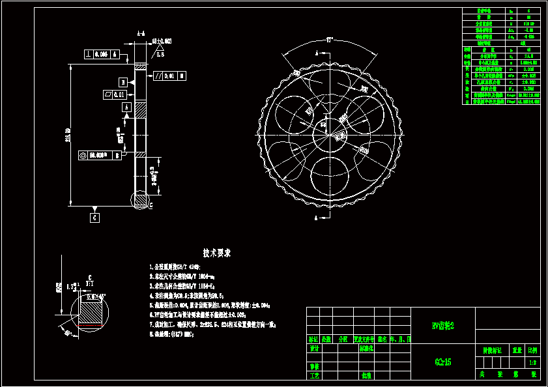Click the "技术要求" heading text
The image size is (548, 387).
(x=217, y=253)
